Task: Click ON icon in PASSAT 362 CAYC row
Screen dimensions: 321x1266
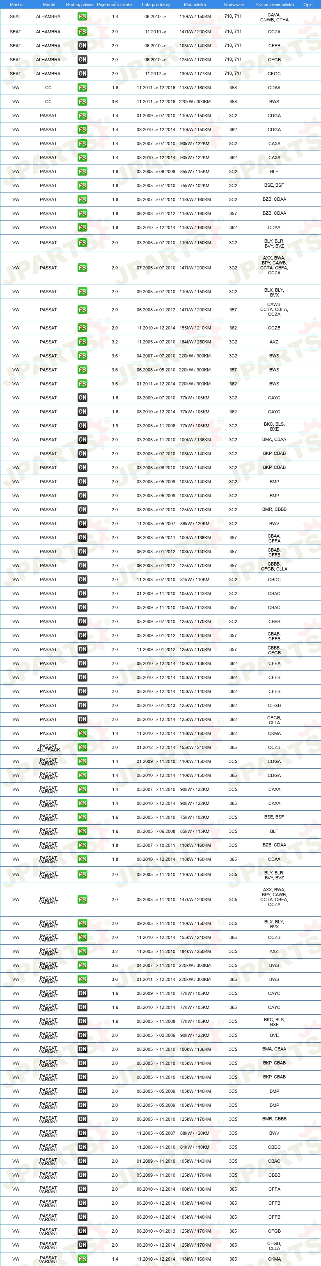Action: [83, 412]
